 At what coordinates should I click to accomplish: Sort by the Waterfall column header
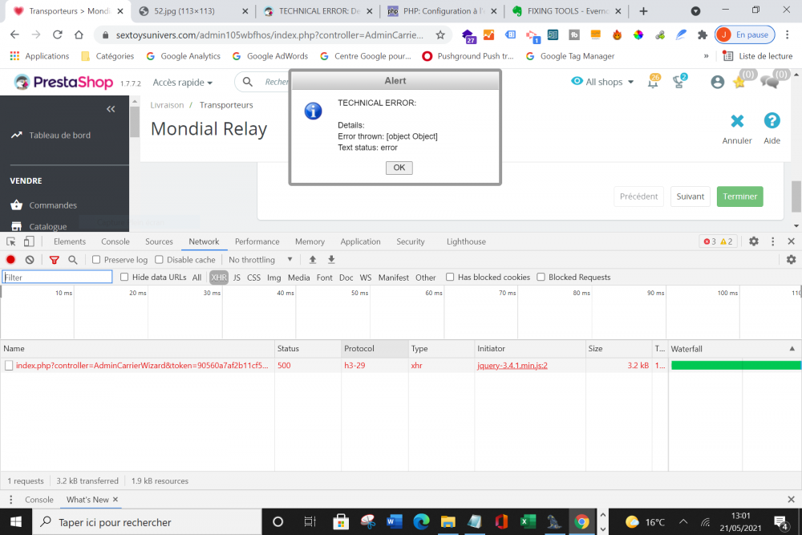pyautogui.click(x=734, y=349)
